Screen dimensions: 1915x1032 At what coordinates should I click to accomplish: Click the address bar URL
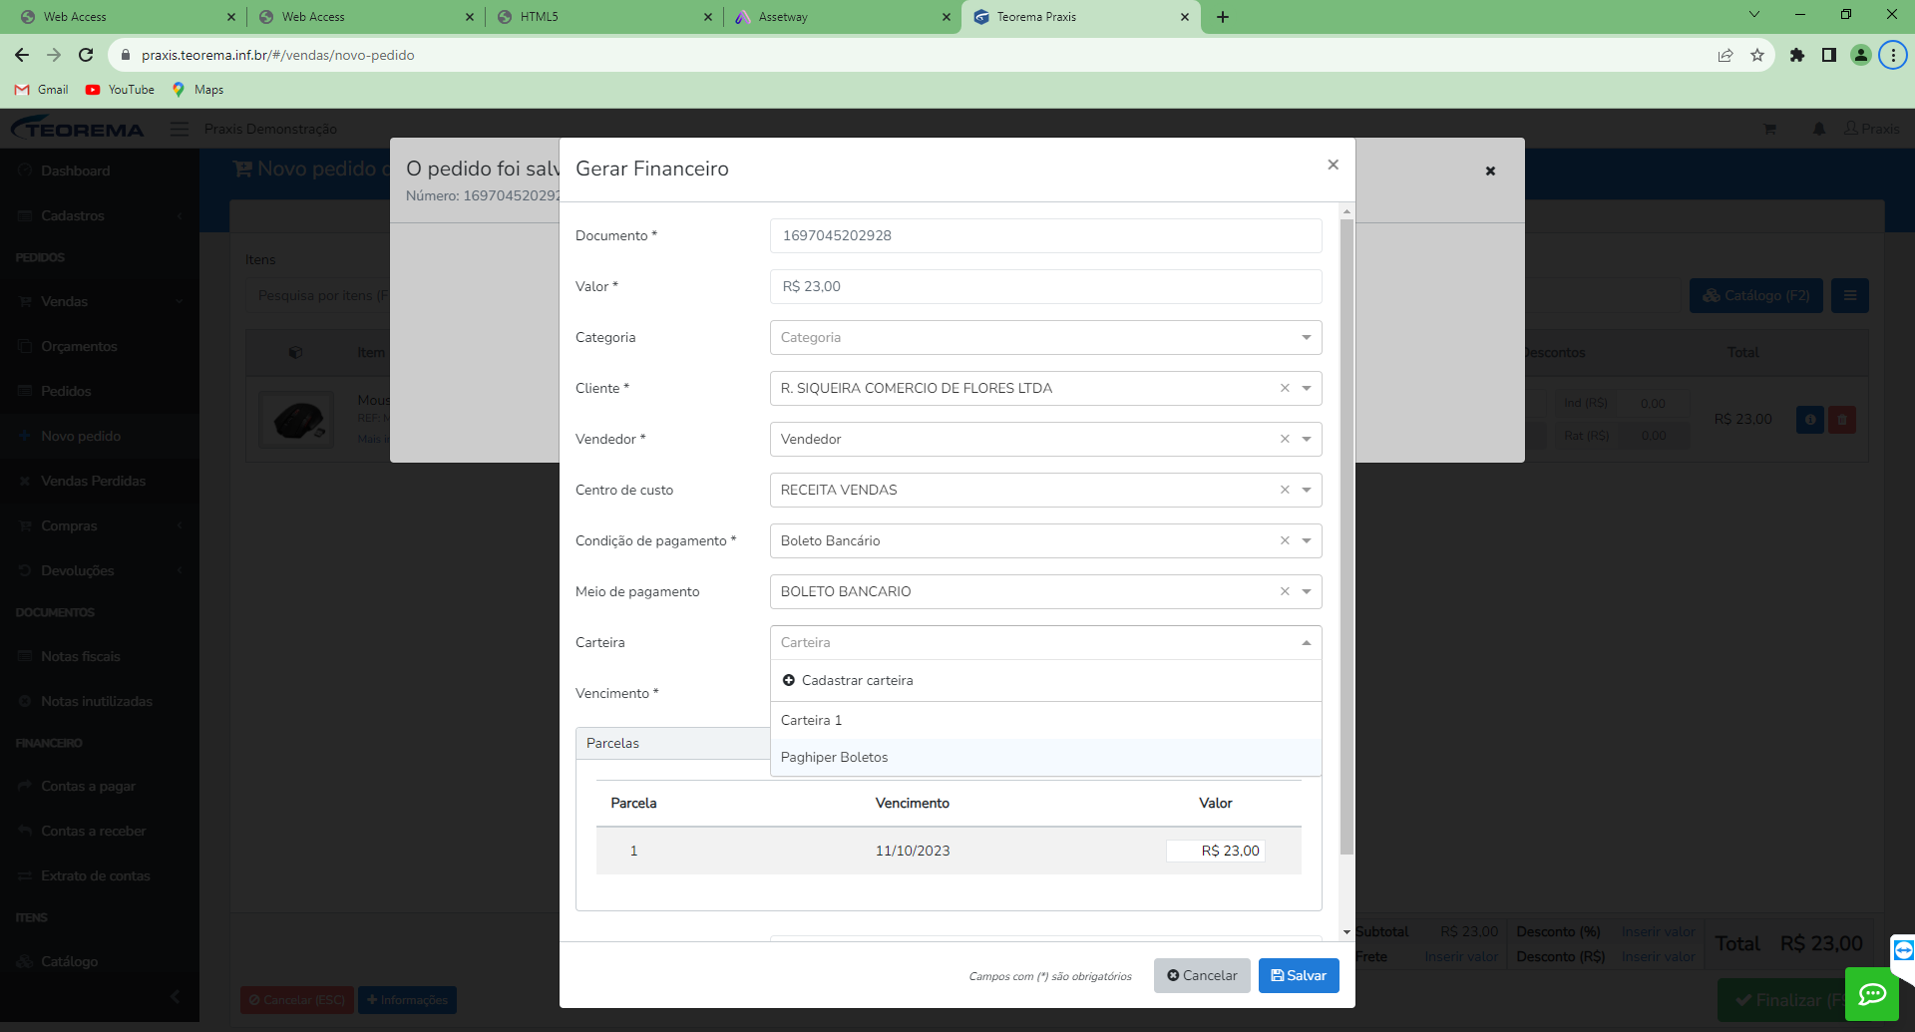pyautogui.click(x=277, y=55)
